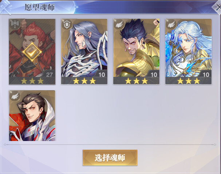
Task: Uncheck the golden checkmark on red-haired card
Action: coord(32,52)
